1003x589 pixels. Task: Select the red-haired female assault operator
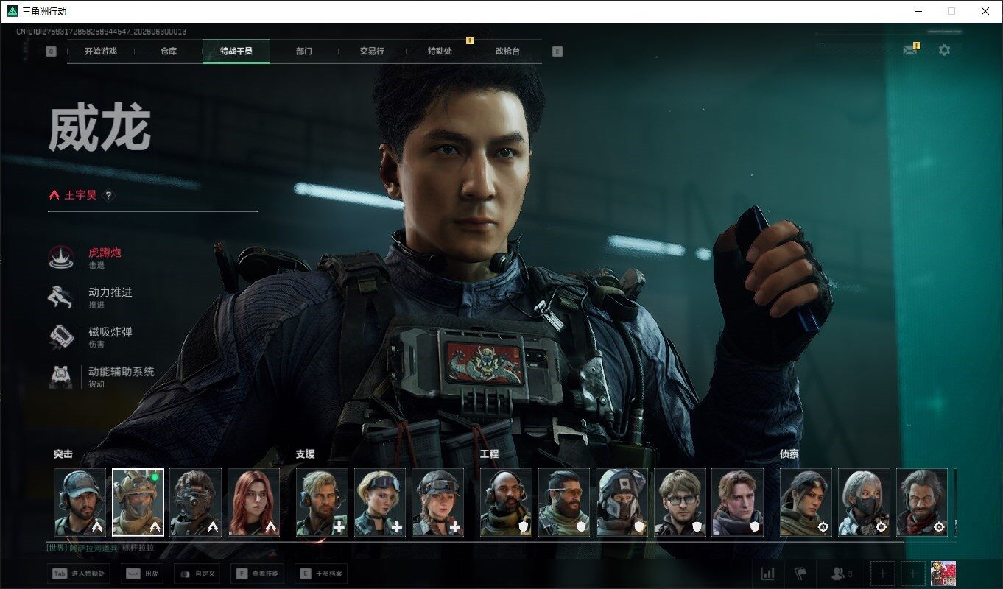(253, 502)
